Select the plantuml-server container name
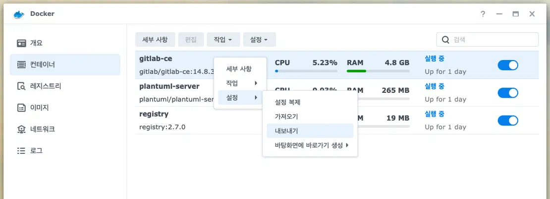 pyautogui.click(x=169, y=86)
